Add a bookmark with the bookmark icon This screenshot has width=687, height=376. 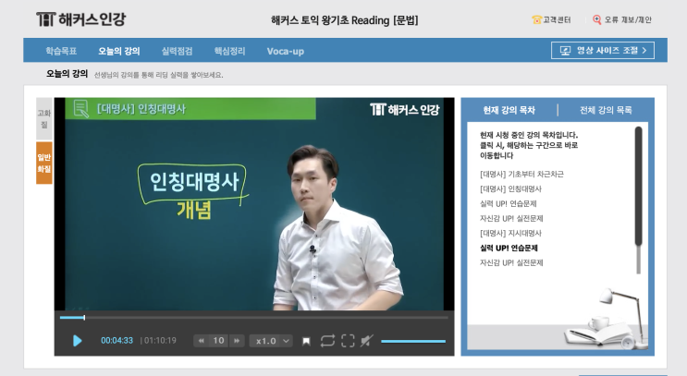306,341
